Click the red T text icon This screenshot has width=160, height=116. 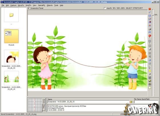click(x=150, y=26)
